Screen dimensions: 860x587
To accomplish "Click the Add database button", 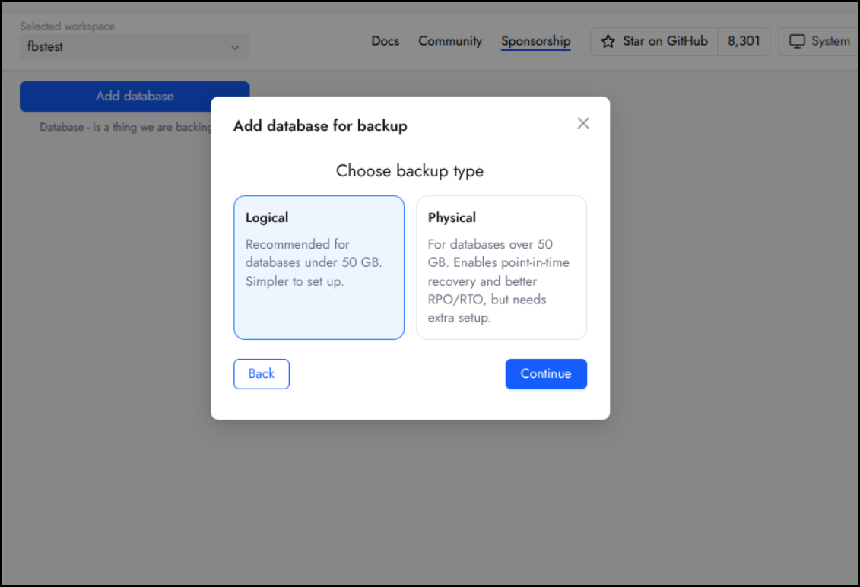I will 135,96.
